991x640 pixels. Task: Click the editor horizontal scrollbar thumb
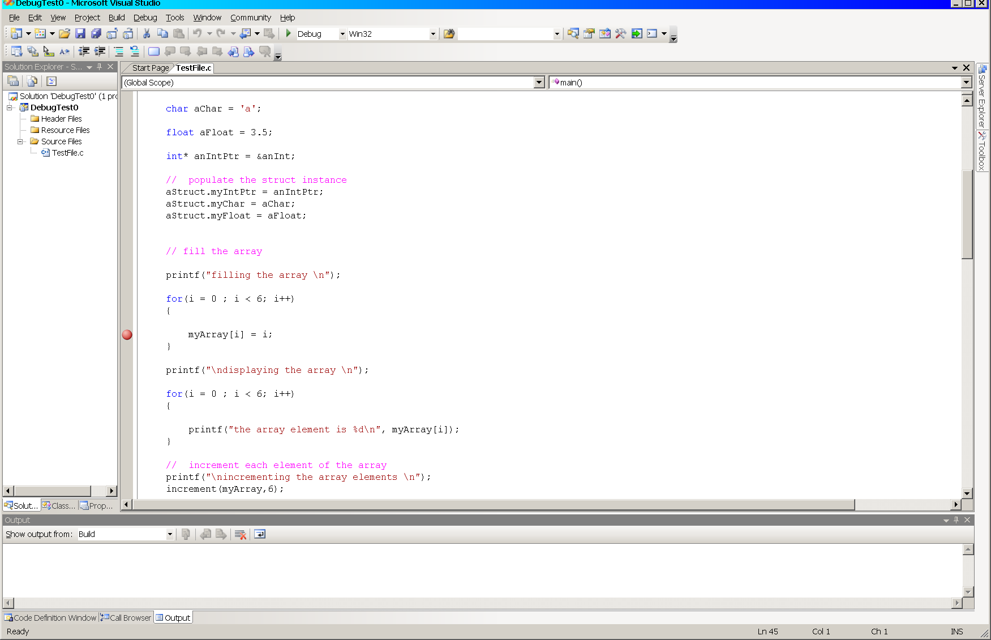pos(493,504)
